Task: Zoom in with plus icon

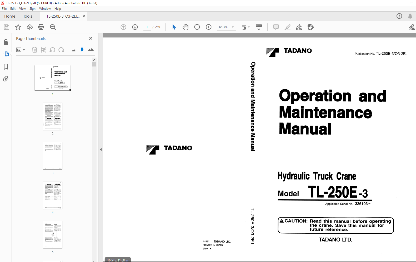Action: click(209, 27)
